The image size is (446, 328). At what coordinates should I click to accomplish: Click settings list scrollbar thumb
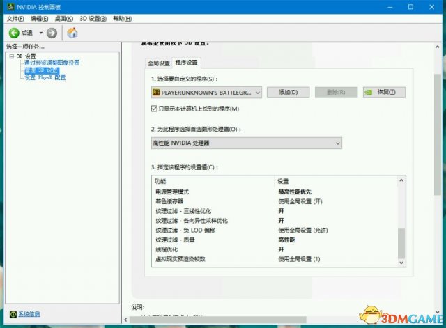point(401,243)
